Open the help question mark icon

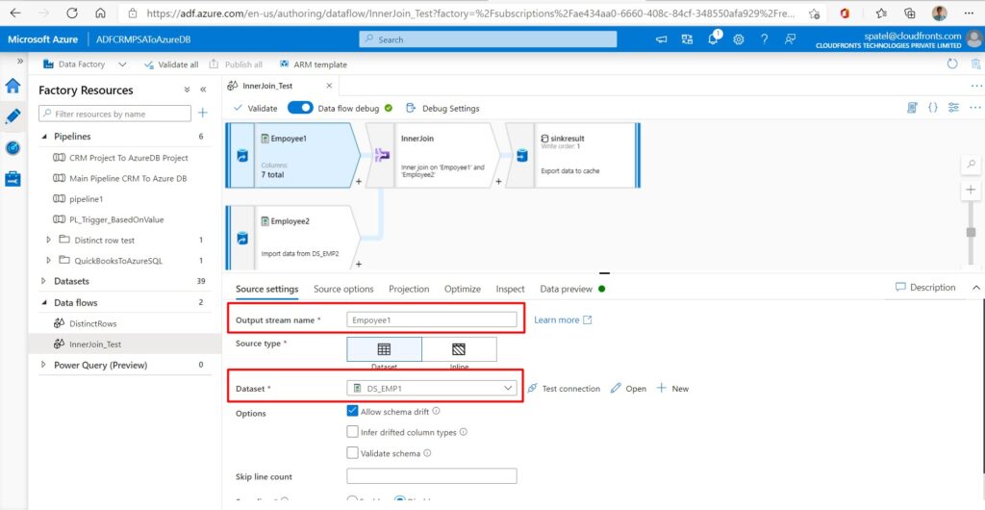765,38
